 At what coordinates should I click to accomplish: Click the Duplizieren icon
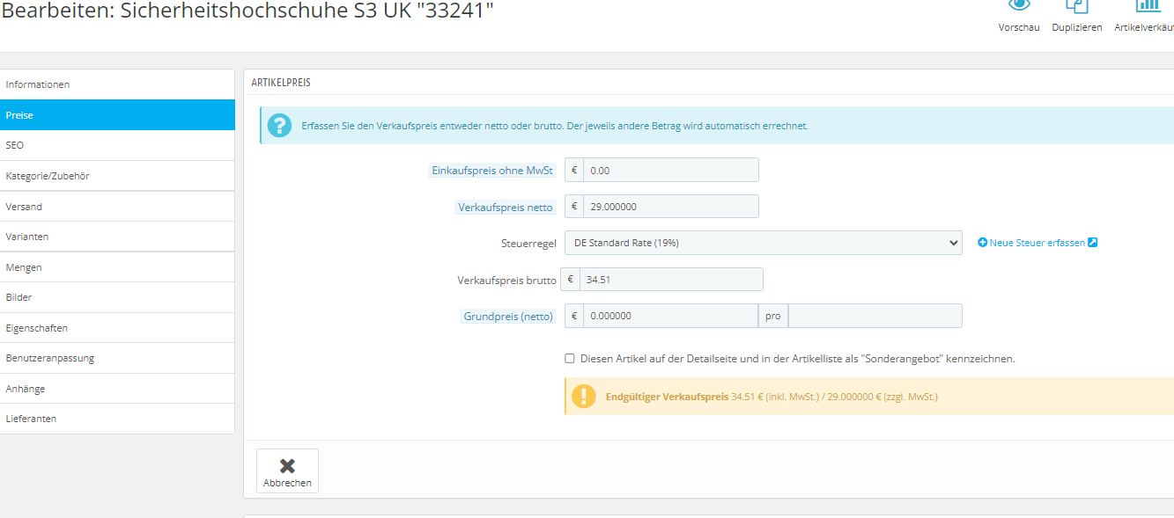click(1077, 4)
